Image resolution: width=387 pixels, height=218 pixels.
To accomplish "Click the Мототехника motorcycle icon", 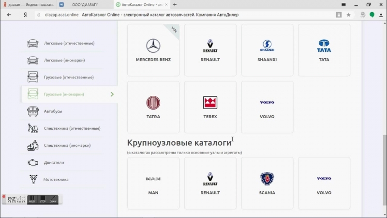I will pos(33,179).
